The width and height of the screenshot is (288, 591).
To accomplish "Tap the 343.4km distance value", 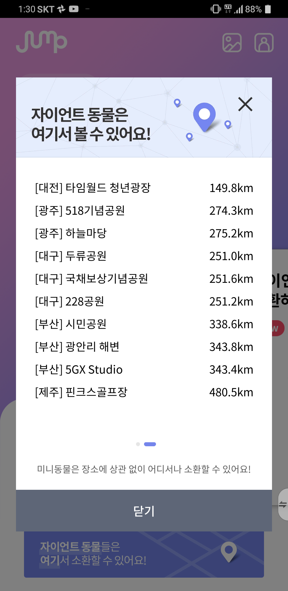I will [x=231, y=370].
